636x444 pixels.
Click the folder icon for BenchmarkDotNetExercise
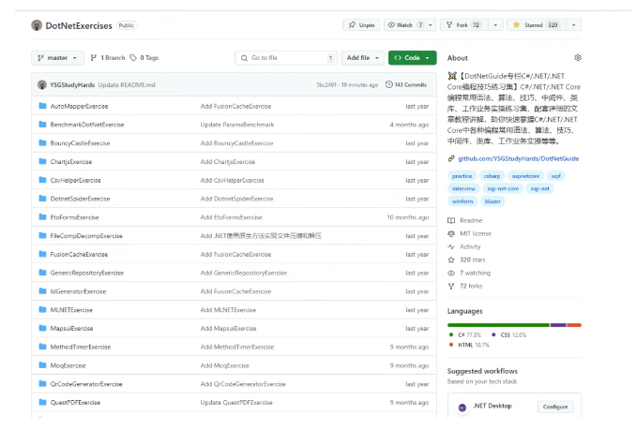[42, 125]
